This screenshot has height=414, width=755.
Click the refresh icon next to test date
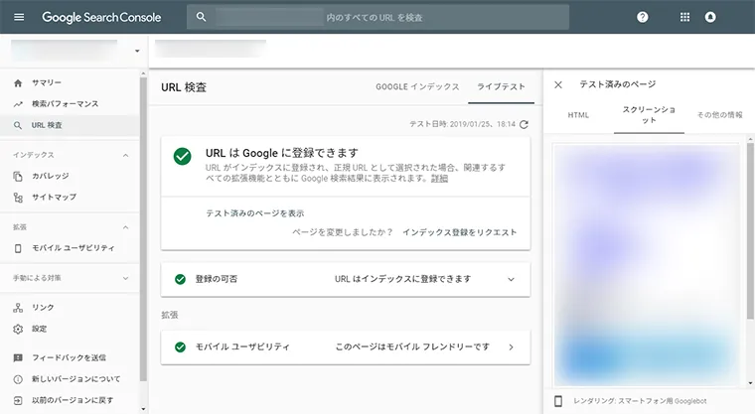point(524,124)
